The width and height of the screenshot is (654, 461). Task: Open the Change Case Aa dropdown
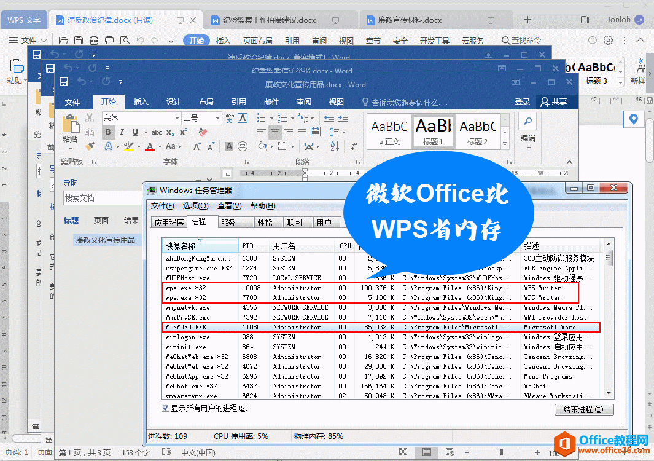[173, 146]
